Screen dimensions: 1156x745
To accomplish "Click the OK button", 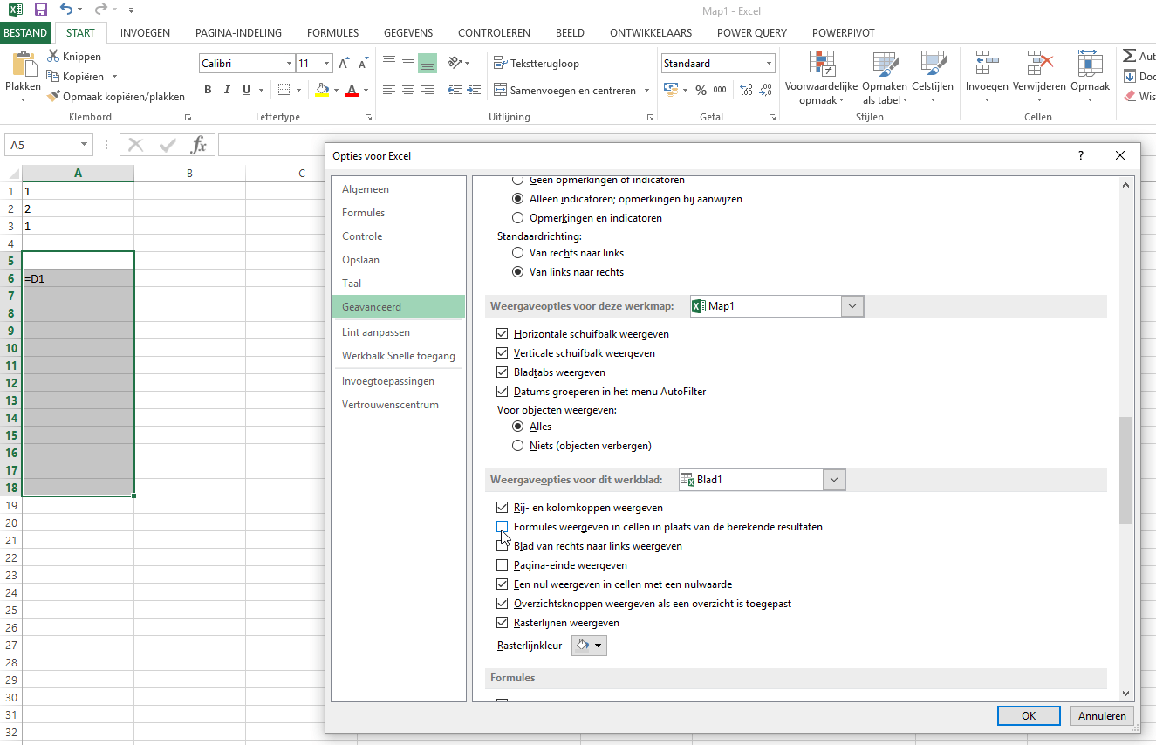I will (1029, 715).
